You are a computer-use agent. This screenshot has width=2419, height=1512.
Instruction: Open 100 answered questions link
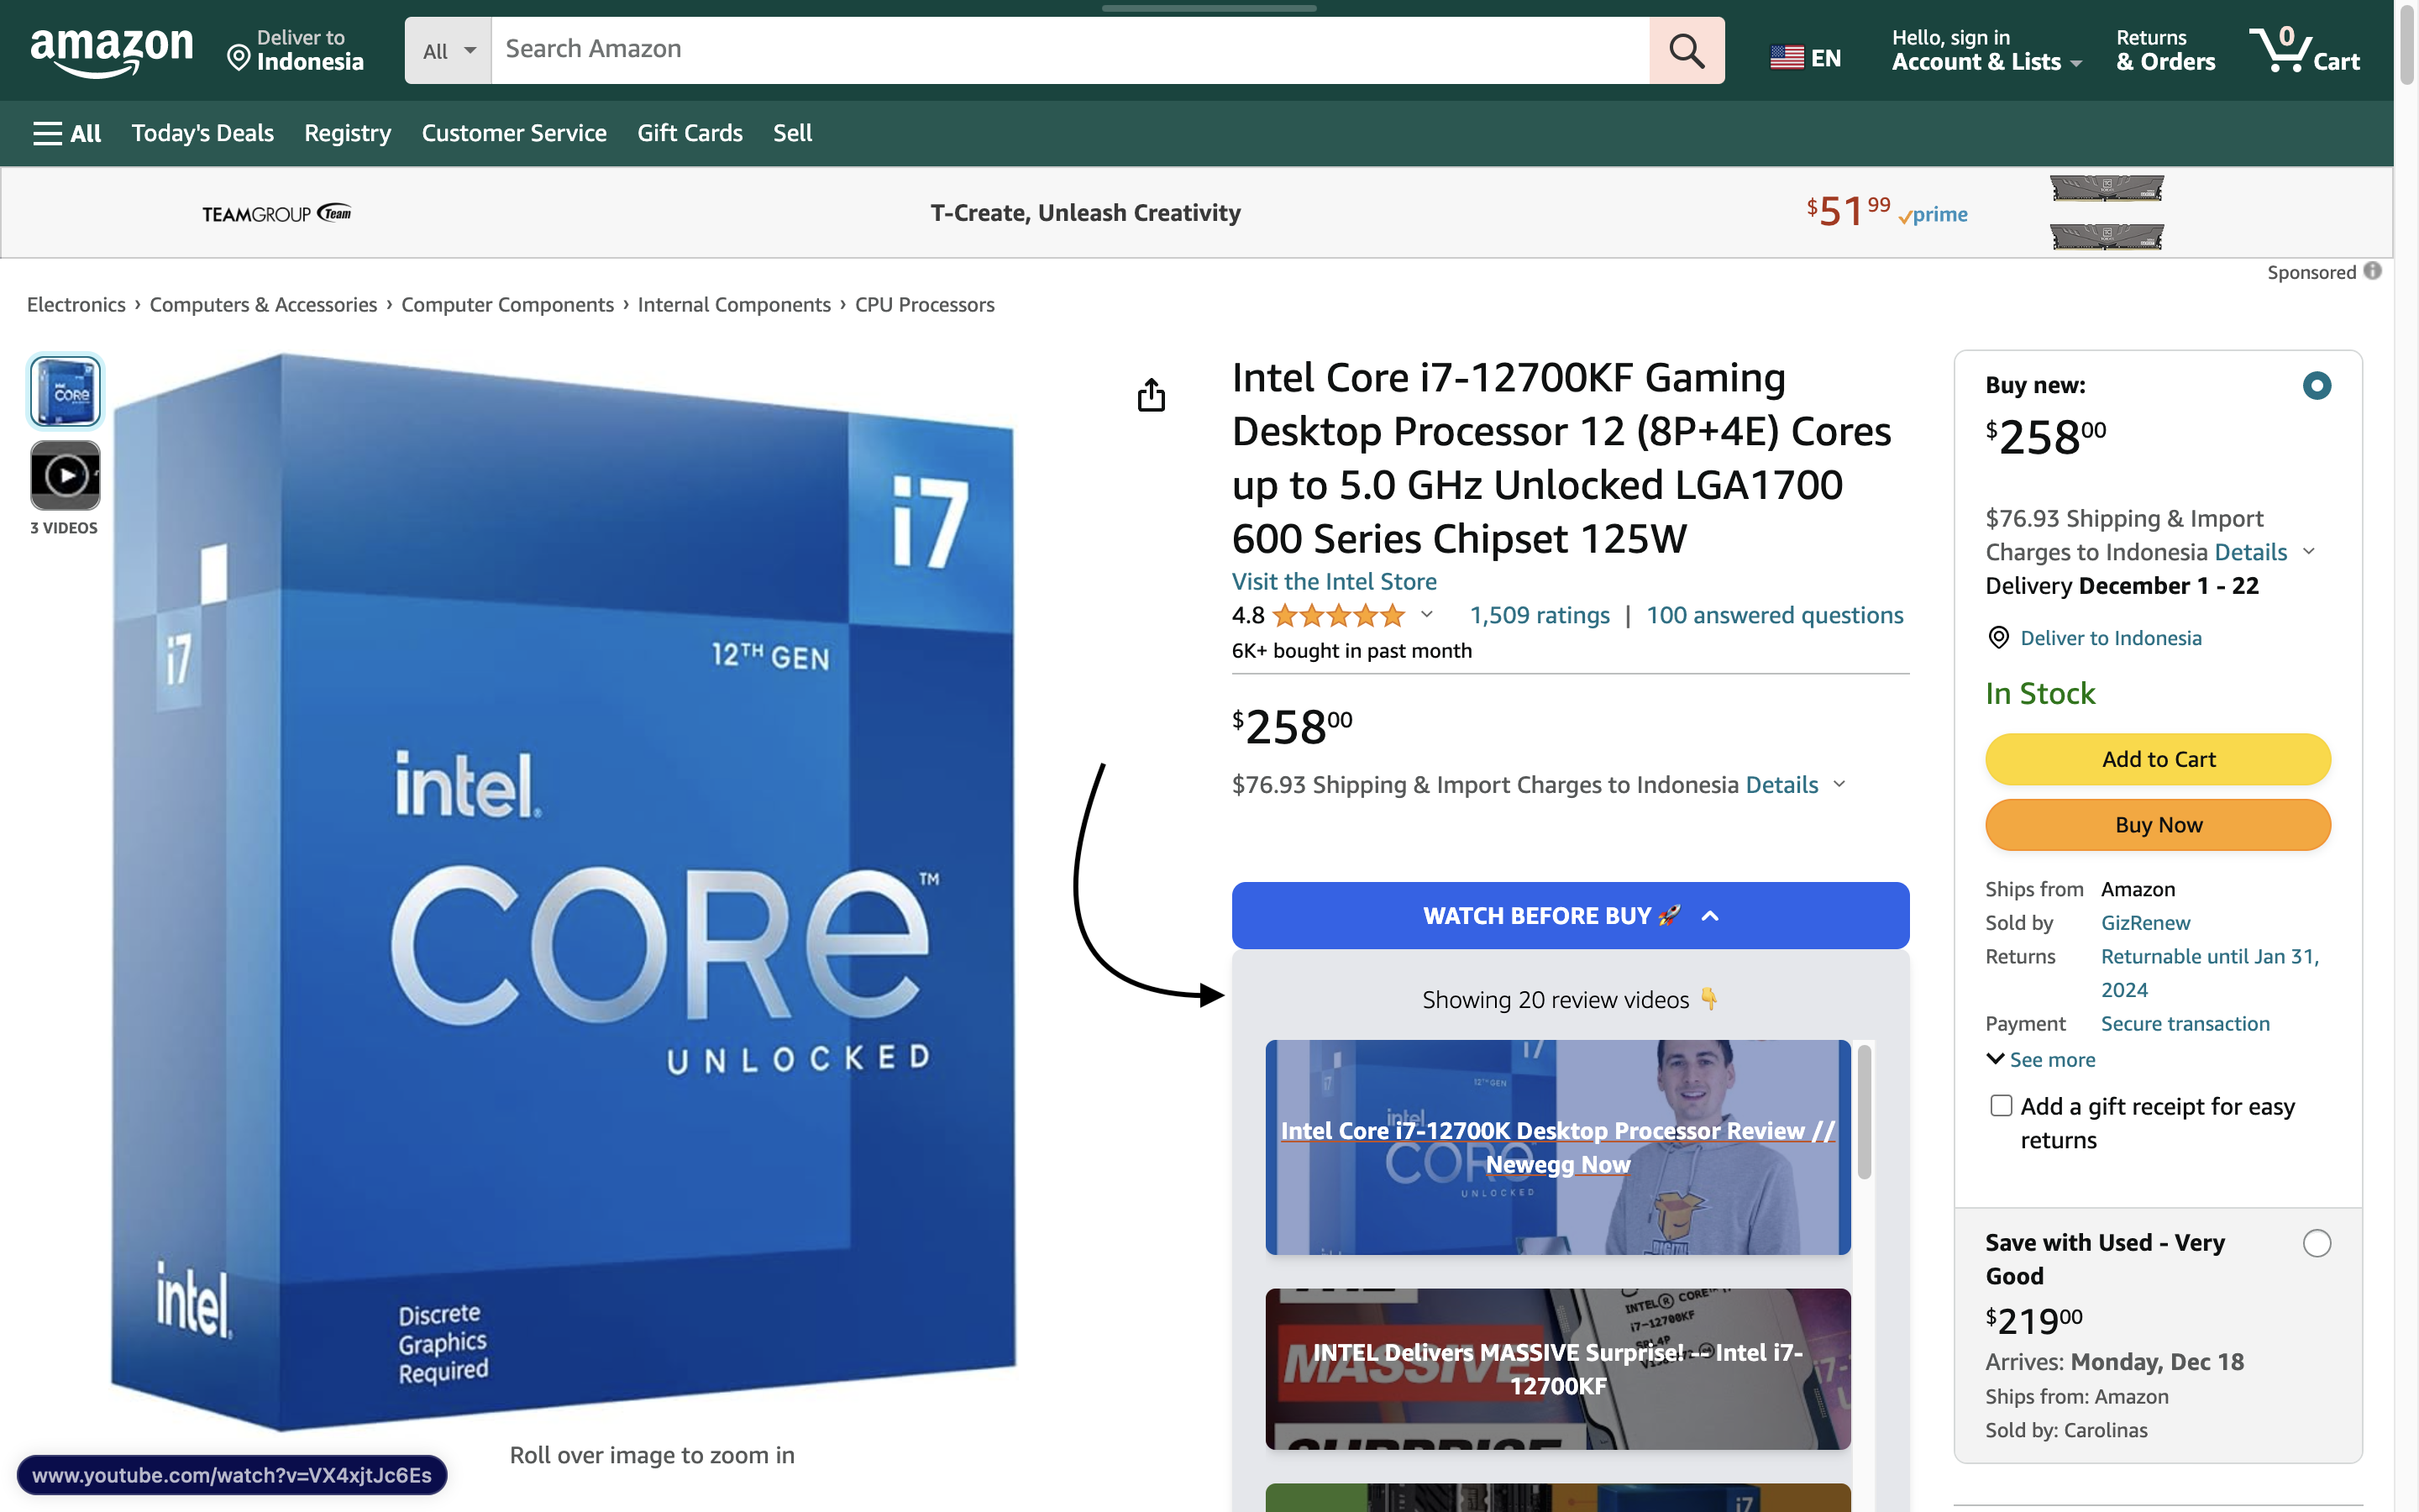point(1774,615)
